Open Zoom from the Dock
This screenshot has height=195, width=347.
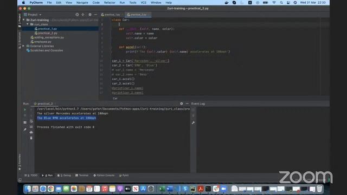[224, 188]
